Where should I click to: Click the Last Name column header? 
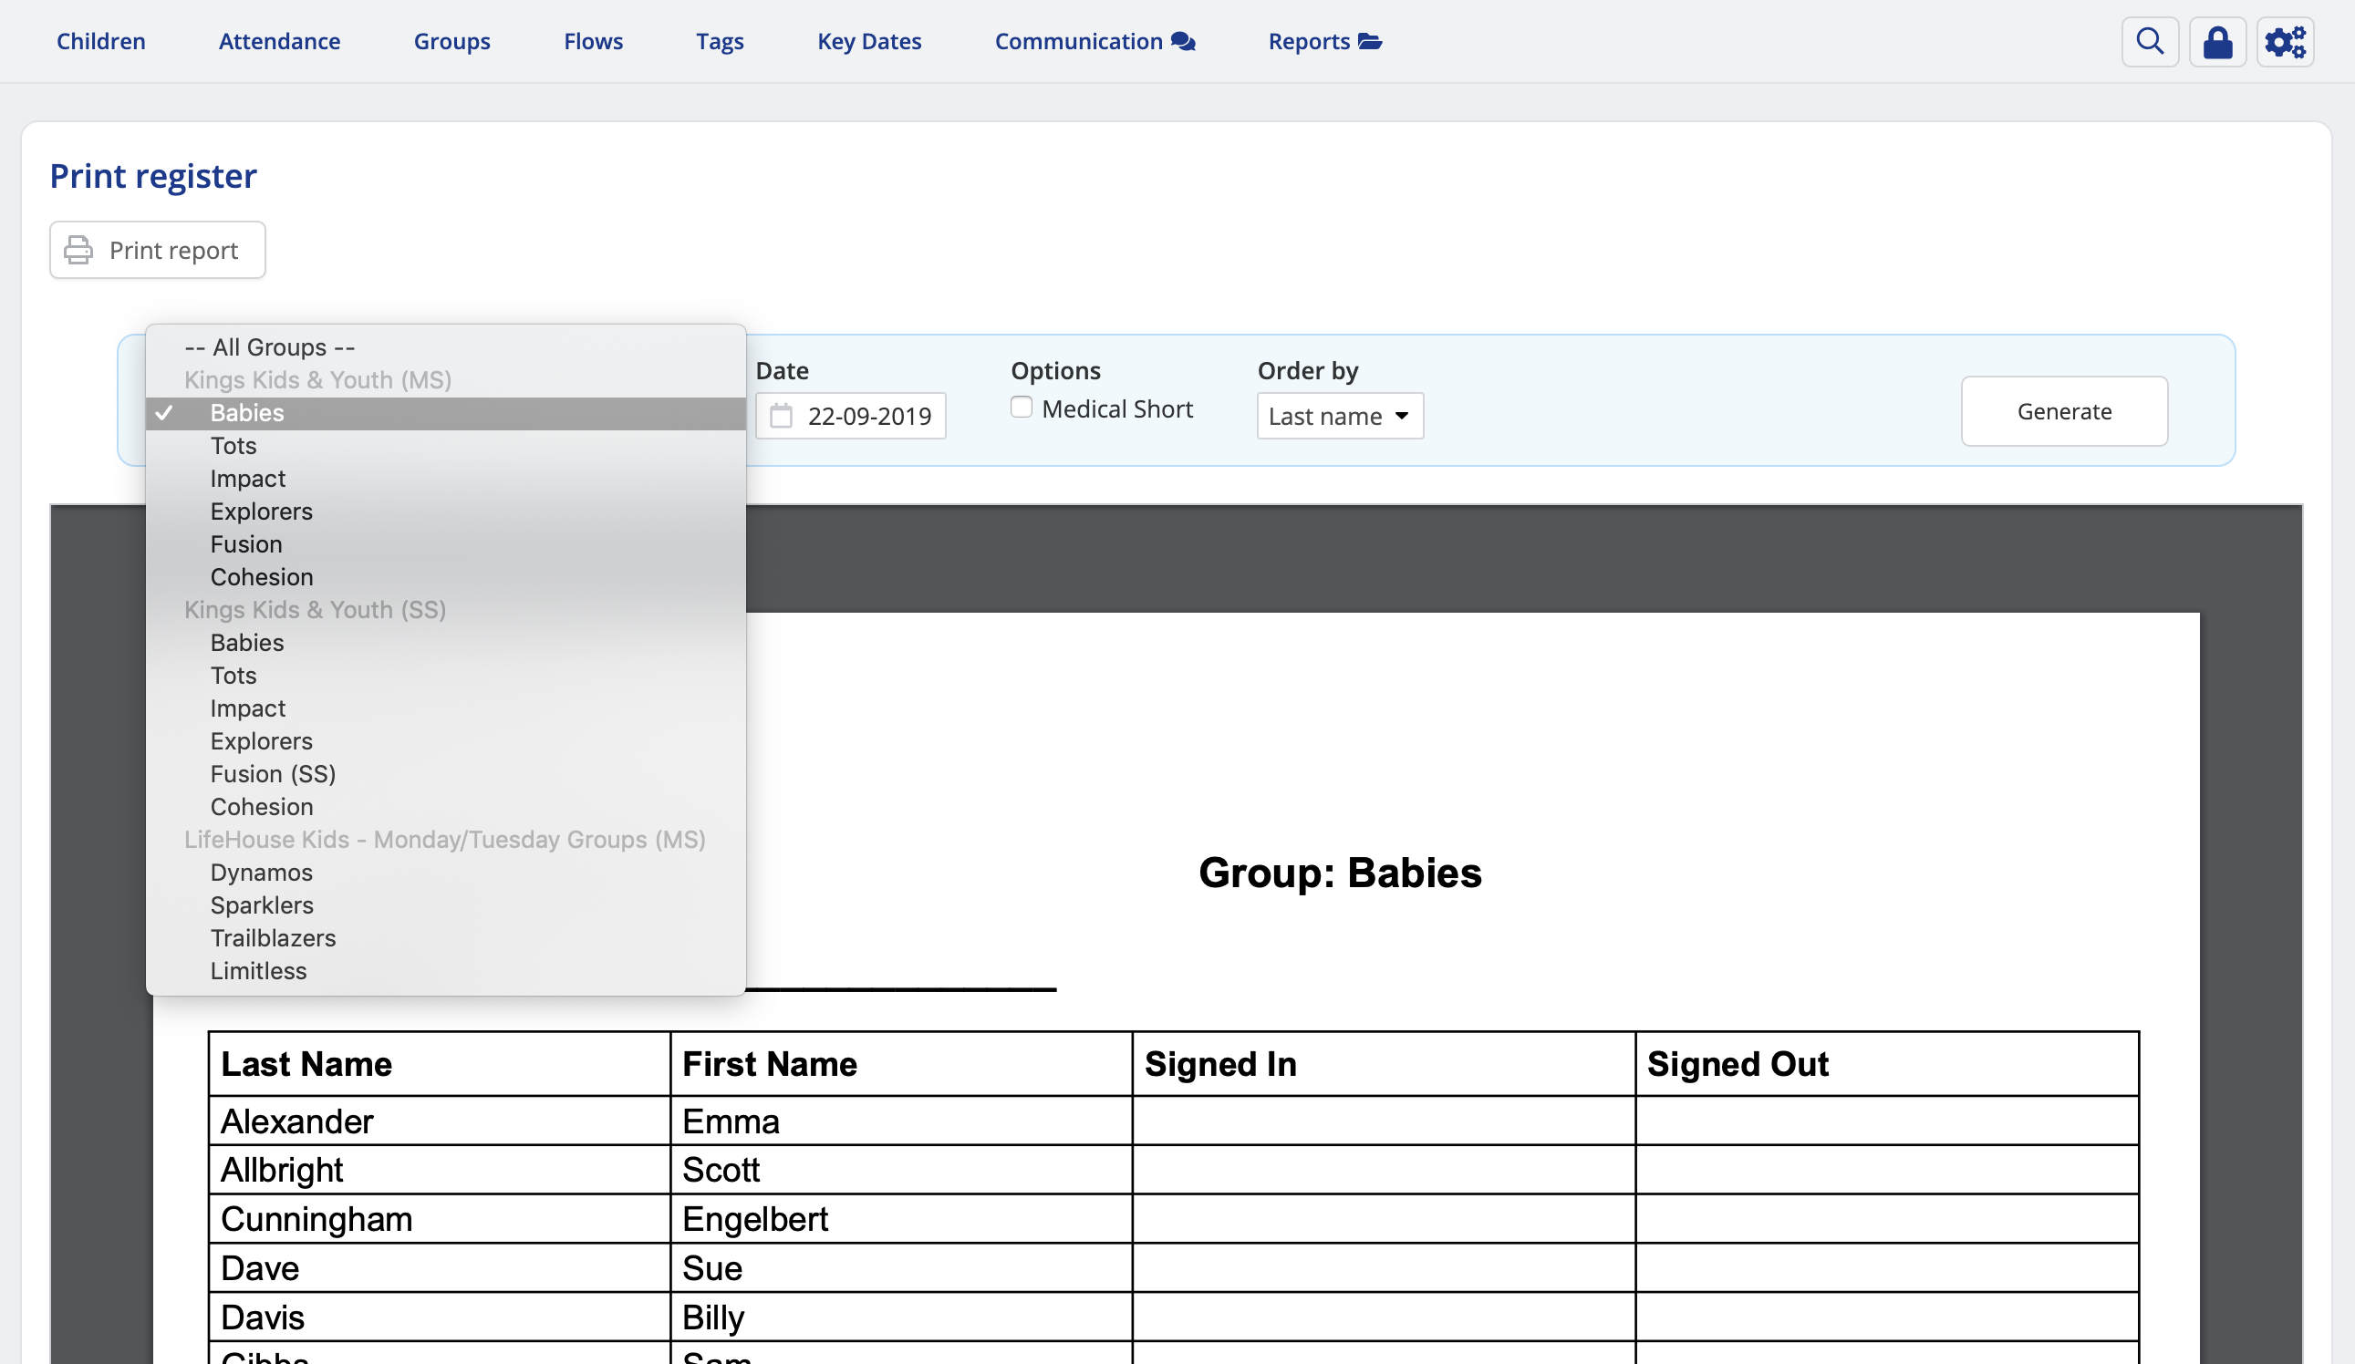[440, 1064]
